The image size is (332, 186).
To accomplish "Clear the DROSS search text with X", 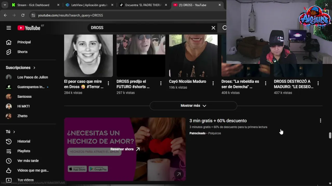I will point(213,28).
